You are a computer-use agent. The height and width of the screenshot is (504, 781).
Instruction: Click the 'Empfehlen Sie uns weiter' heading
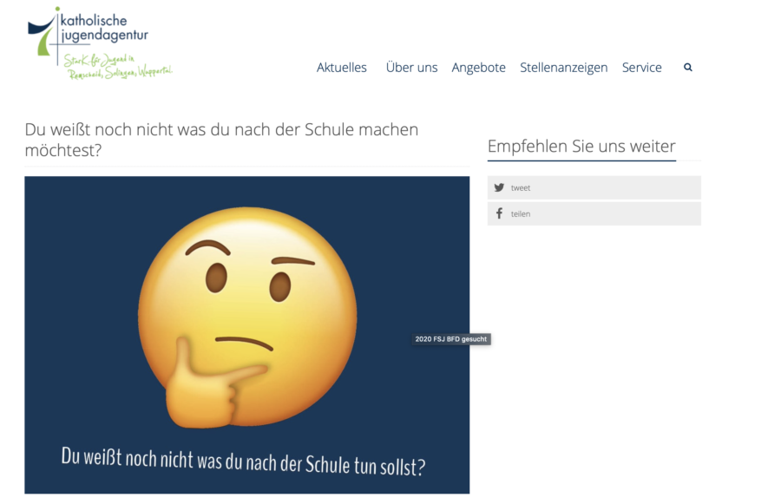click(581, 146)
